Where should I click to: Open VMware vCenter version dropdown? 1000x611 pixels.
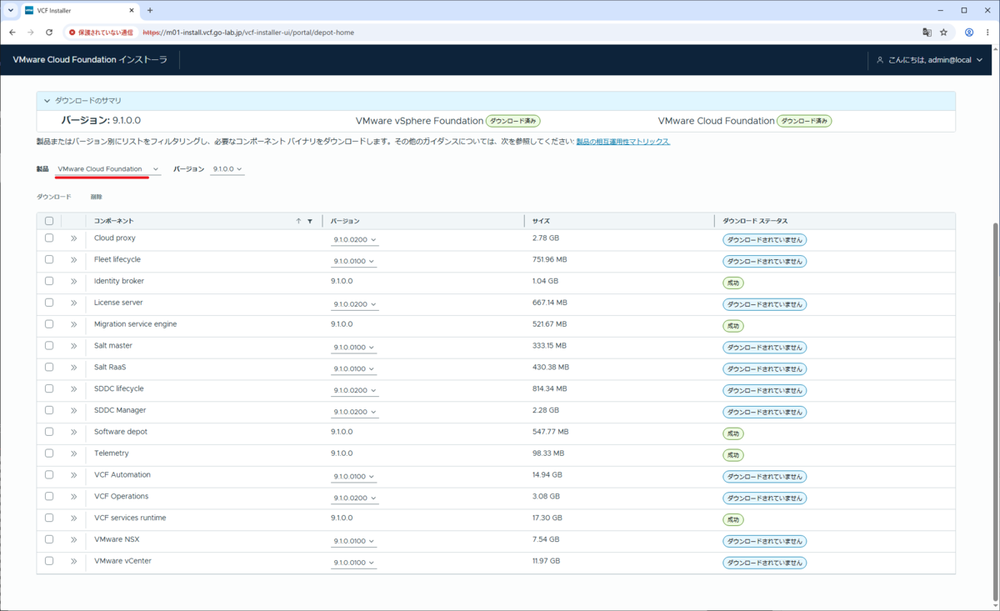click(x=355, y=563)
